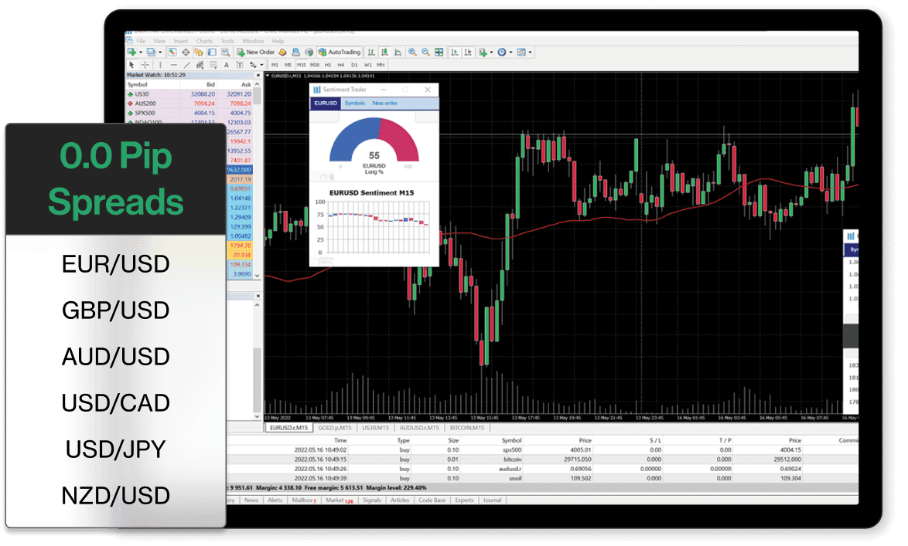Switch to the GOLD.p,M15 chart tab
Image resolution: width=908 pixels, height=546 pixels.
(334, 427)
